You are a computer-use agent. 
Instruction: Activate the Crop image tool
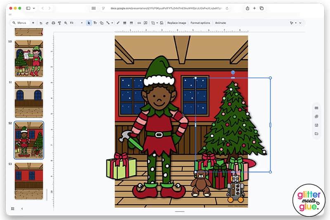[153, 23]
